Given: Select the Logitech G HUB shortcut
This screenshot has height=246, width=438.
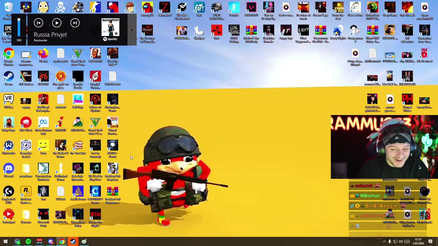Looking at the screenshot, I should point(9,195).
